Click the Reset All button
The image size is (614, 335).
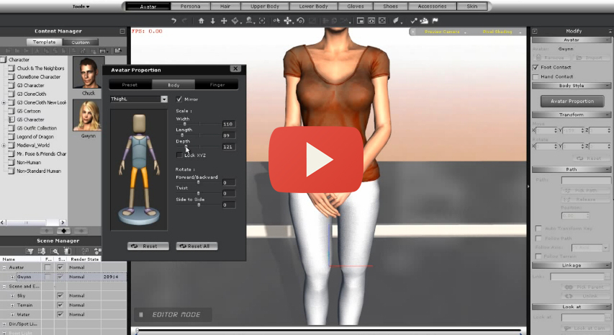197,246
